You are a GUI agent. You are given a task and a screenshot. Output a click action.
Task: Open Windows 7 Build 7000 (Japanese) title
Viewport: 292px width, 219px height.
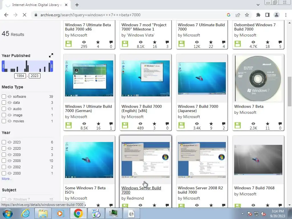198,108
